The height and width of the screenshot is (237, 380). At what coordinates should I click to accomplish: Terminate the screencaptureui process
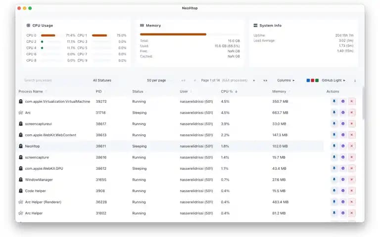[351, 123]
